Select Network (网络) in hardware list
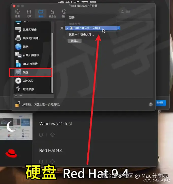This screenshot has height=184, width=173. (x=32, y=47)
